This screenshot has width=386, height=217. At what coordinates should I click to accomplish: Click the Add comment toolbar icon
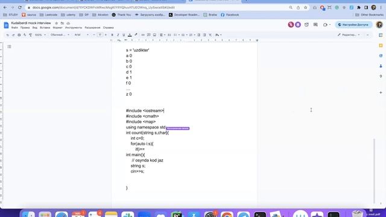(149, 35)
